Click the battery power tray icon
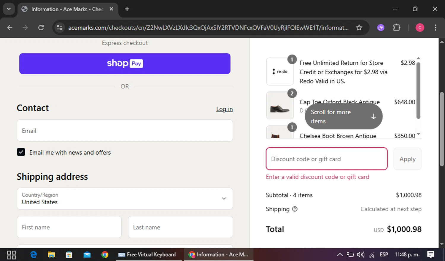Image resolution: width=445 pixels, height=261 pixels. tap(350, 255)
